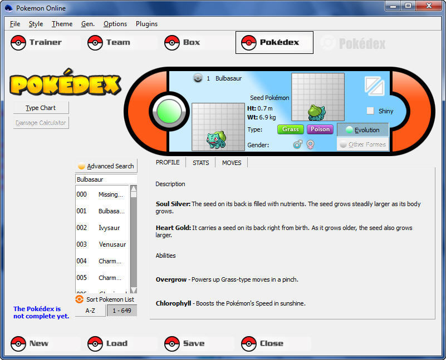Enable the Shiny checkbox
Viewport: 446px width, 360px height.
tap(370, 111)
